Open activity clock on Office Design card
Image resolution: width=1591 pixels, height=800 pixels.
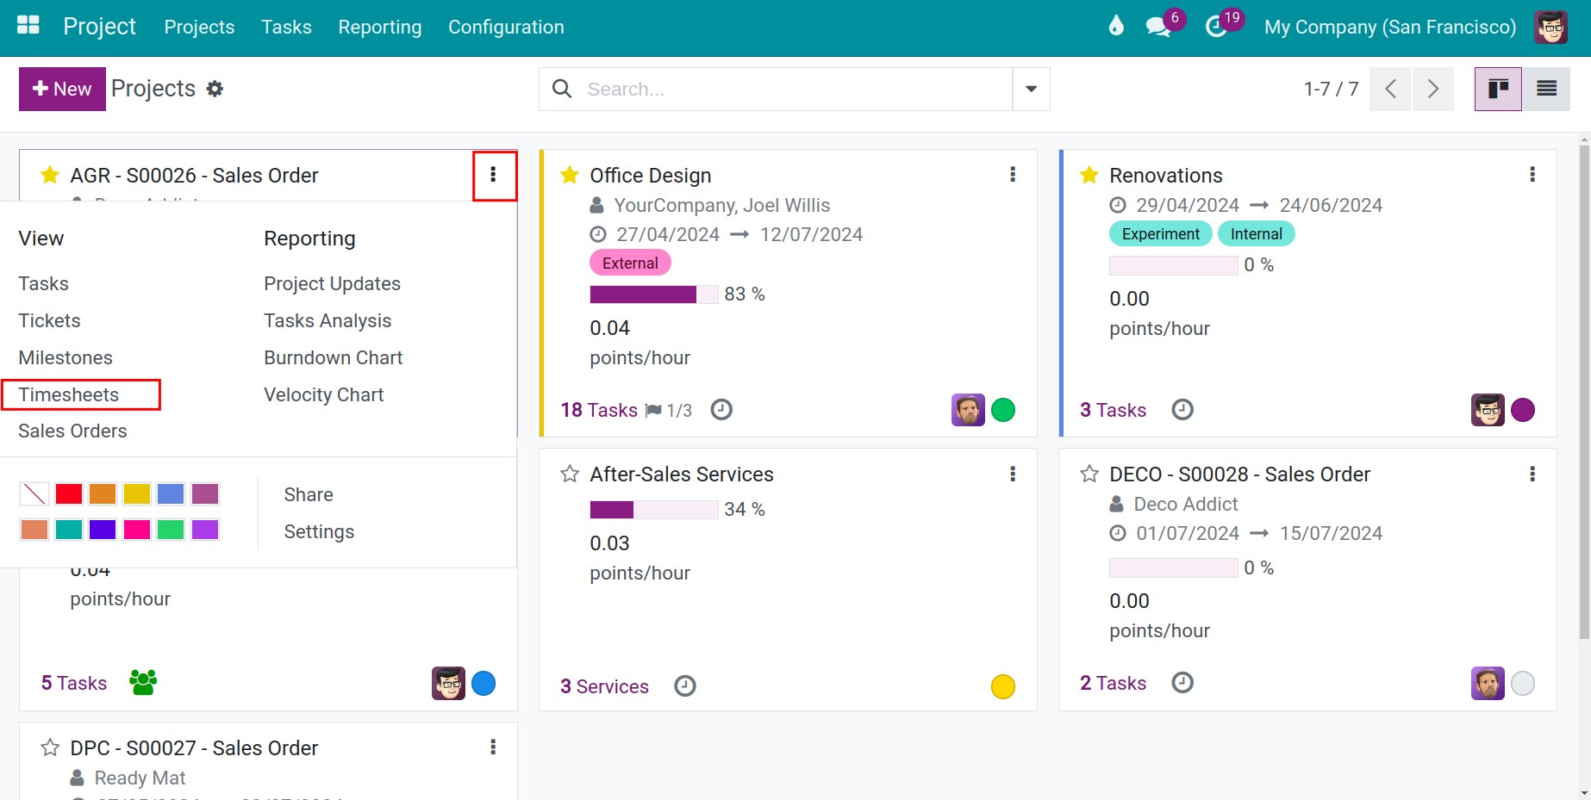pyautogui.click(x=721, y=410)
